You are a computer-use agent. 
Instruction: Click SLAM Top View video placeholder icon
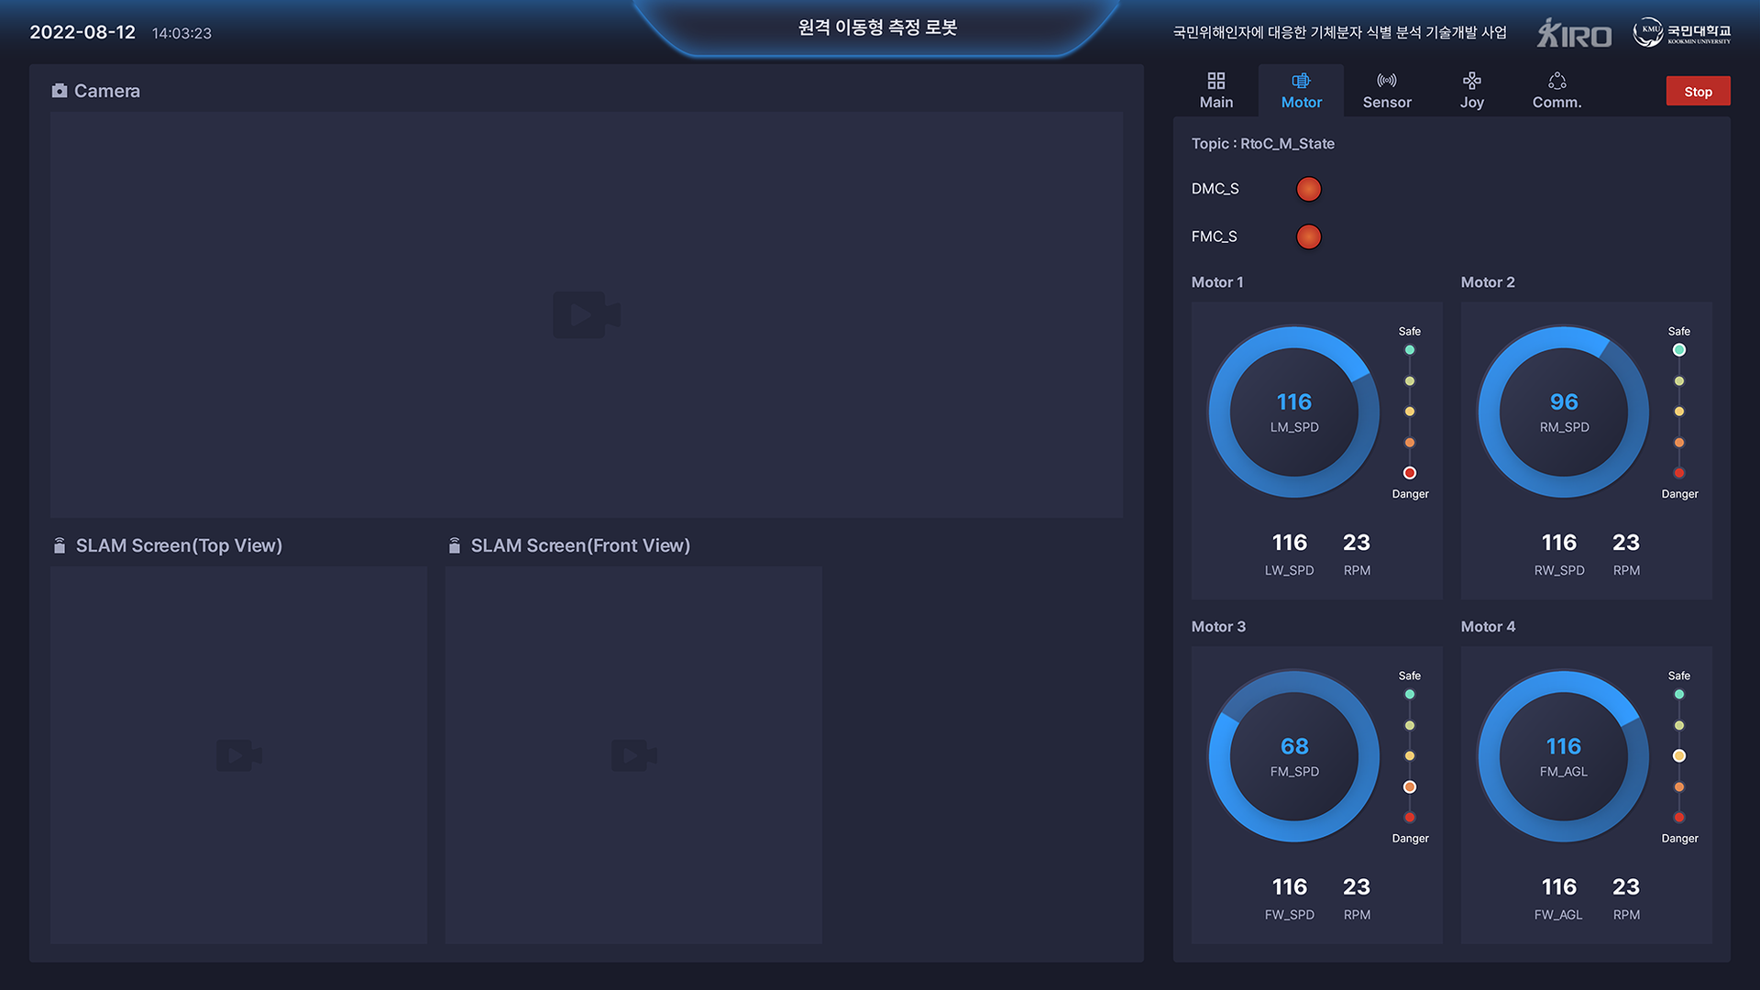click(238, 755)
